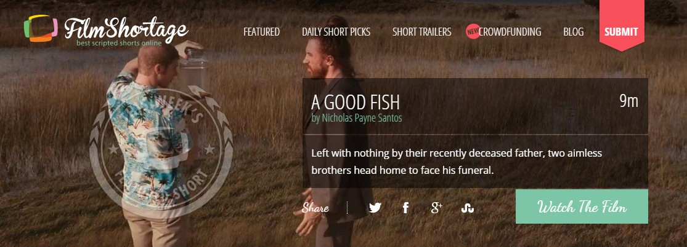Click the FilmShortage wordmark text

[x=126, y=29]
